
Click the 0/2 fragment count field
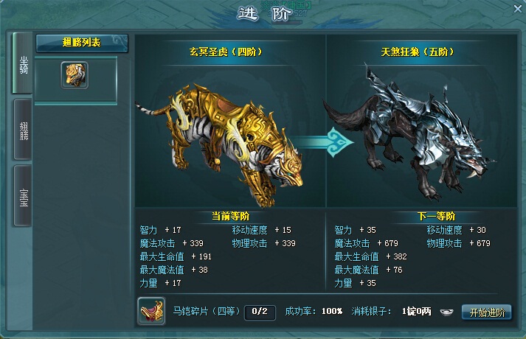point(260,312)
